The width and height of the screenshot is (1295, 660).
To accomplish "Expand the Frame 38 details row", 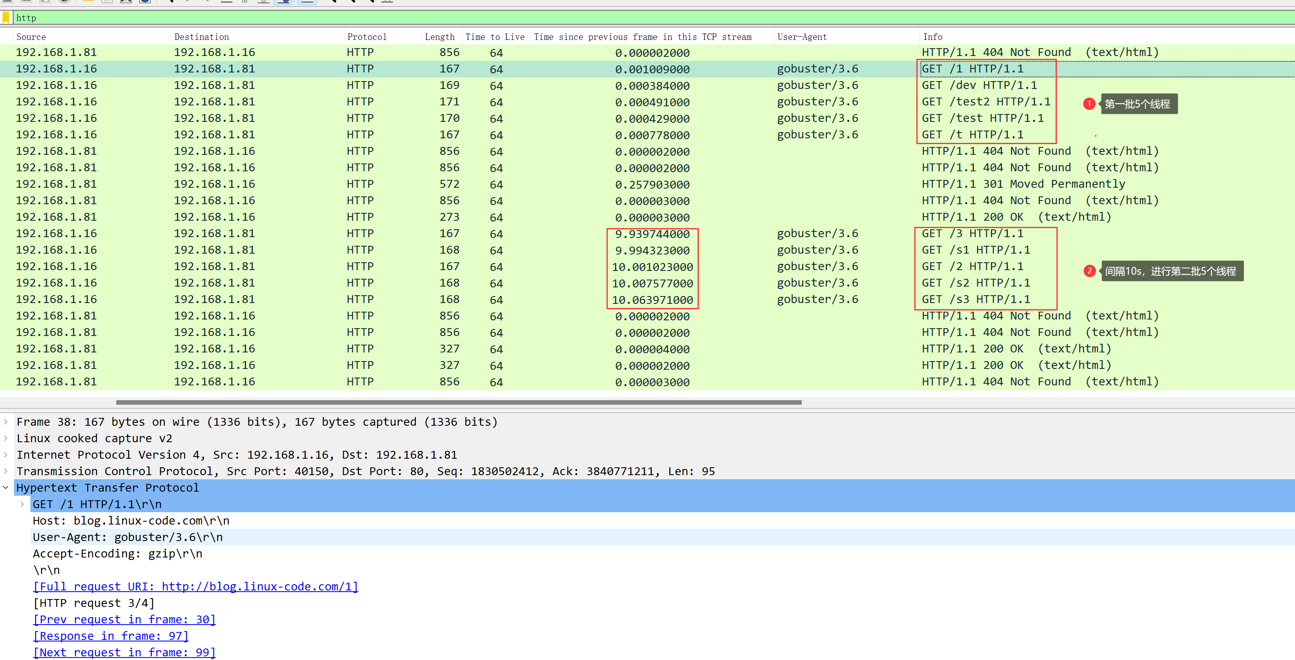I will [x=6, y=422].
